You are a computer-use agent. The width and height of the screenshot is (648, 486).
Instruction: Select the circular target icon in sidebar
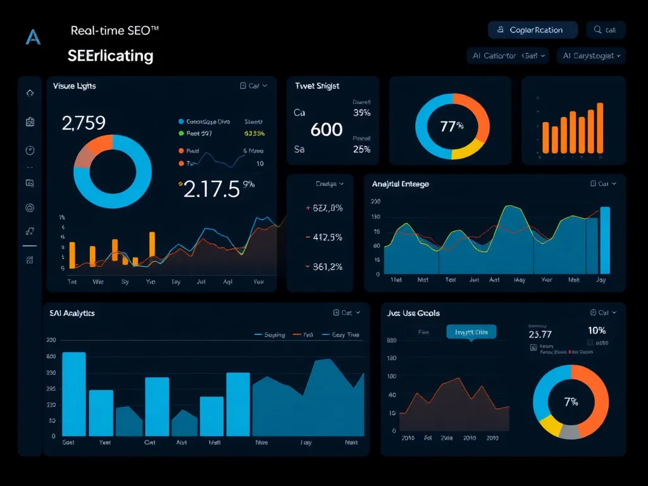coord(30,208)
